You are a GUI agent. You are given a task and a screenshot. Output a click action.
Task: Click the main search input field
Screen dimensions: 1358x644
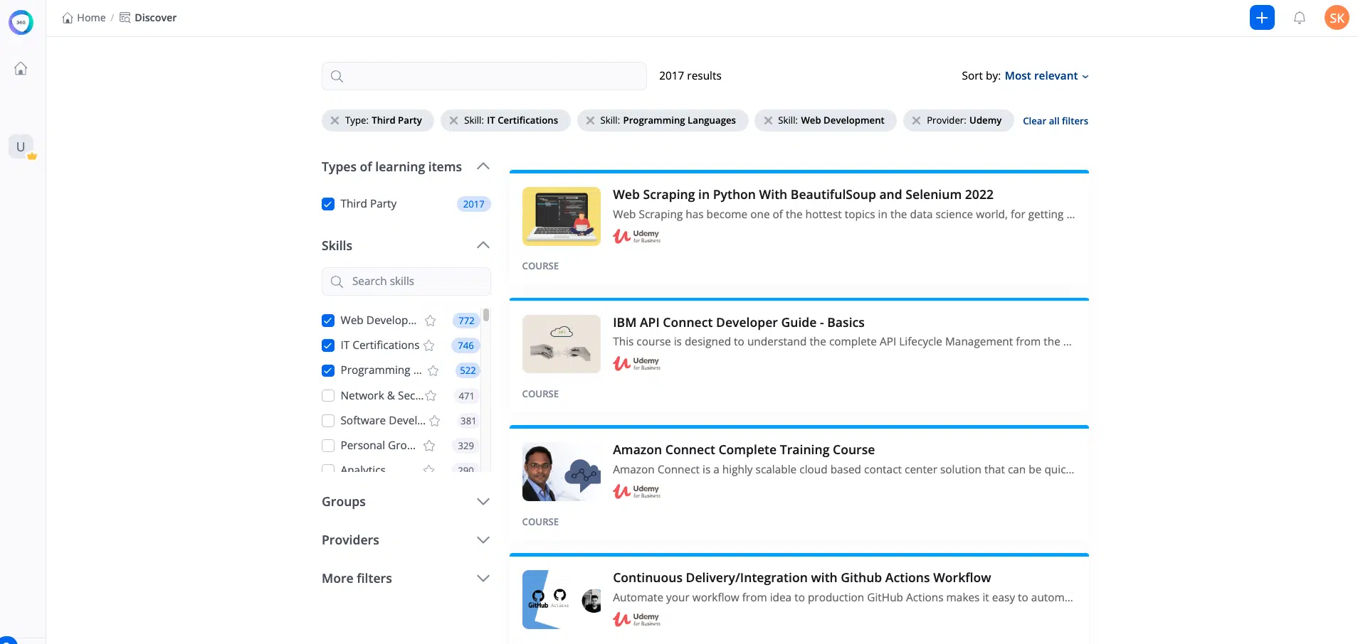[484, 76]
